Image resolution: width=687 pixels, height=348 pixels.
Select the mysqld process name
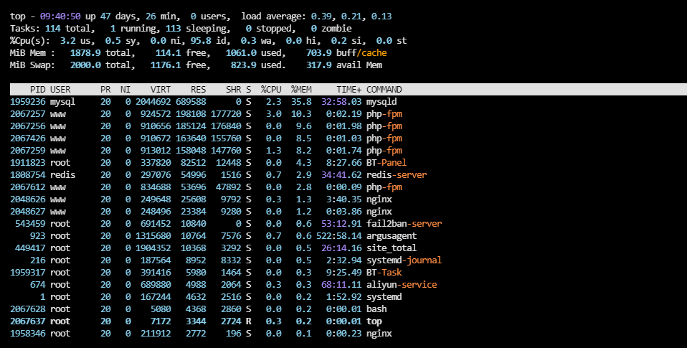click(382, 102)
